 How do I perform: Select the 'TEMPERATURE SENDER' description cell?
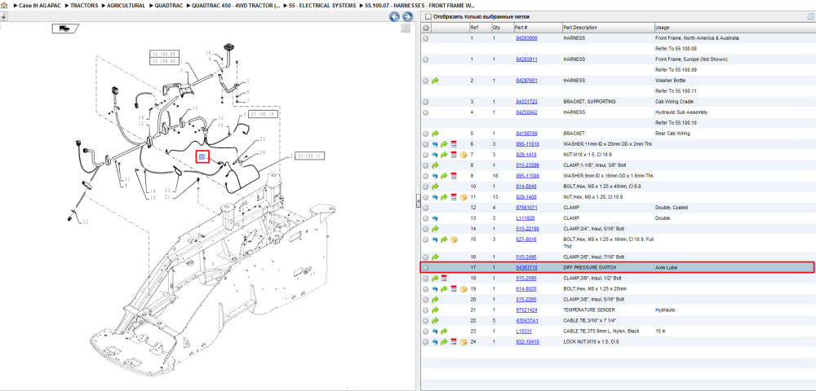590,310
